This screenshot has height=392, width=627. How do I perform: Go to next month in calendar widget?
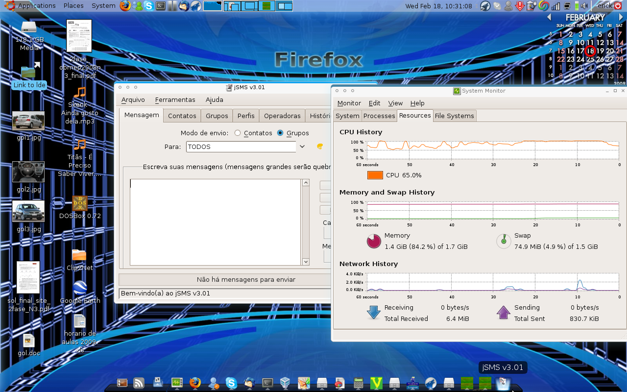point(621,18)
